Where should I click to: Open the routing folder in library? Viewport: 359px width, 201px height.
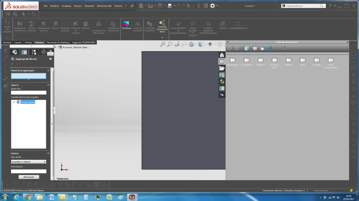(x=317, y=62)
